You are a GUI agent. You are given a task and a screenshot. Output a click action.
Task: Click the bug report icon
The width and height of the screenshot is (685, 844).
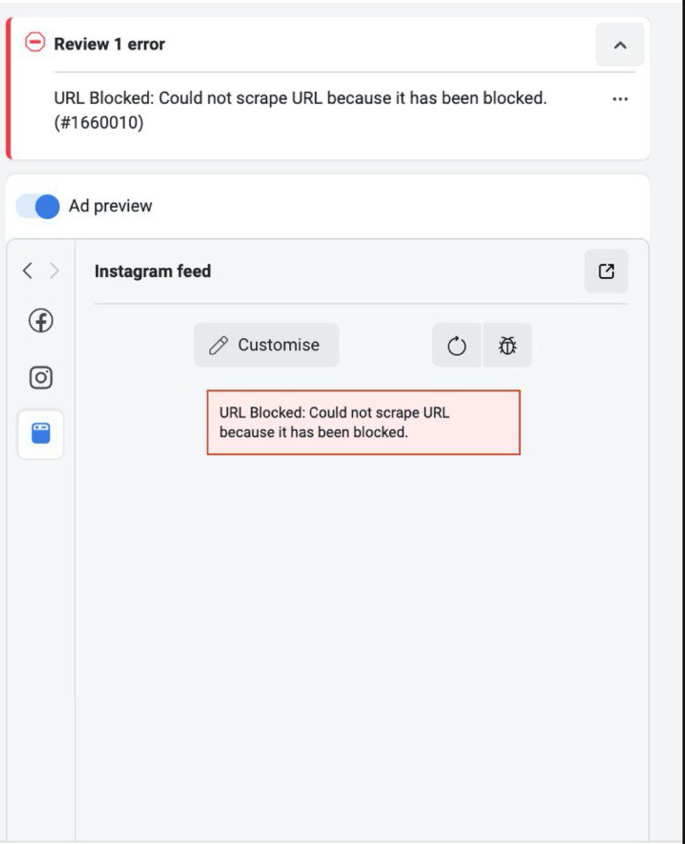tap(507, 346)
